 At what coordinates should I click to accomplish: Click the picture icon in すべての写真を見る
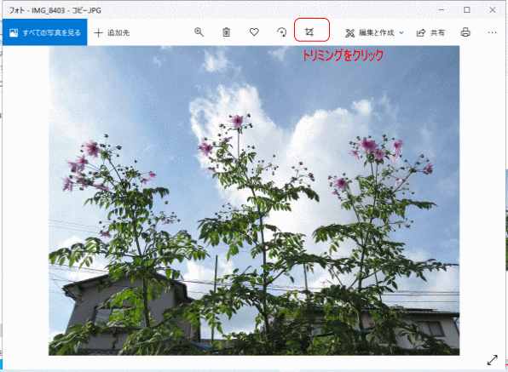click(x=14, y=32)
